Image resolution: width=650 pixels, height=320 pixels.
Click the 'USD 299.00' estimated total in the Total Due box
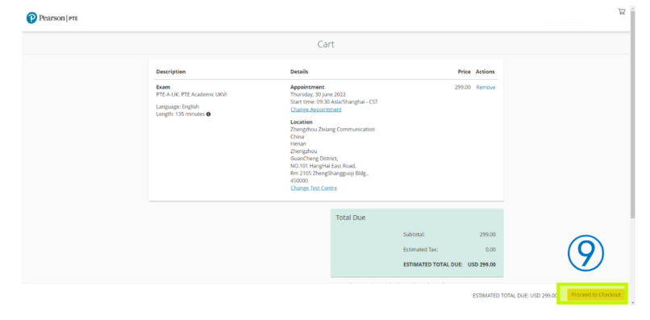(x=481, y=264)
